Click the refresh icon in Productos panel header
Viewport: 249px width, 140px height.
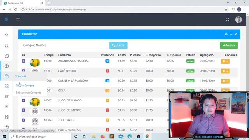tap(226, 34)
